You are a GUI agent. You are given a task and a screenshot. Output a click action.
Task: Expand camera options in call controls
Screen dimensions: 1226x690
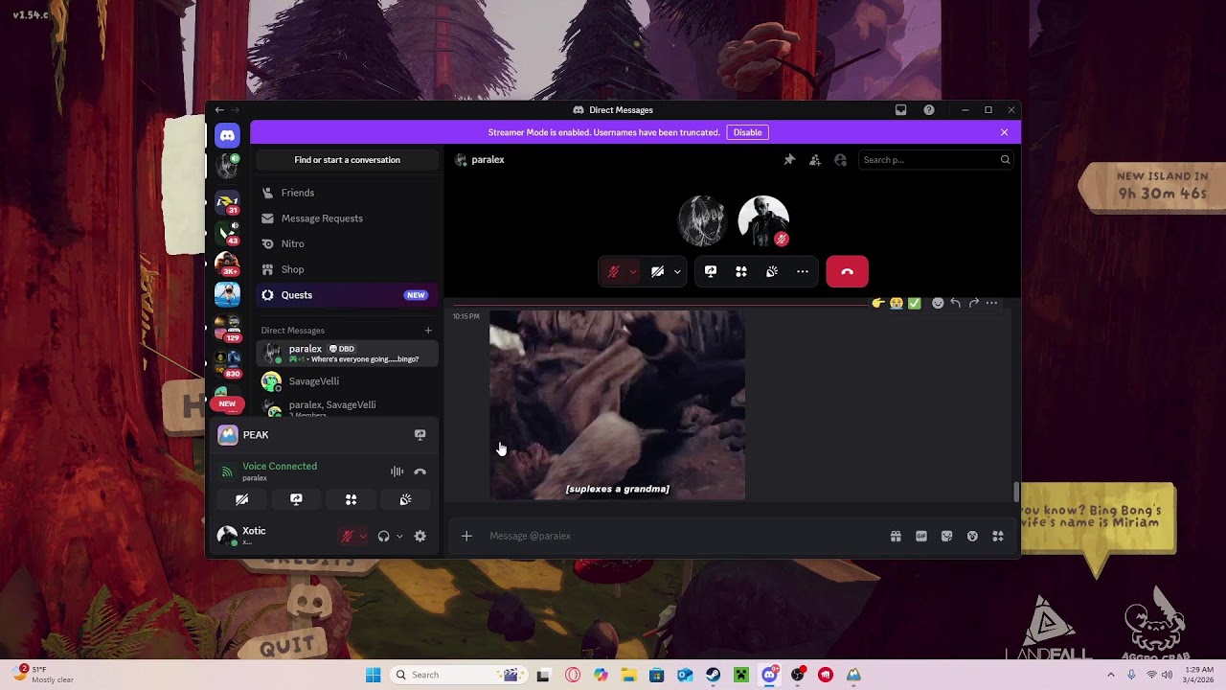coord(677,272)
